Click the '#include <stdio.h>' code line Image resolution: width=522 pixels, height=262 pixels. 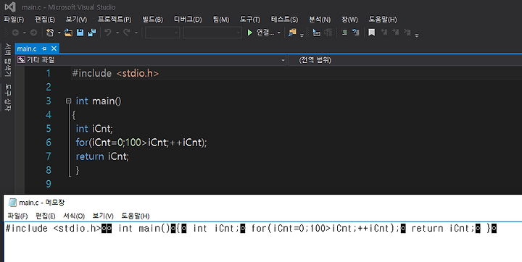115,73
